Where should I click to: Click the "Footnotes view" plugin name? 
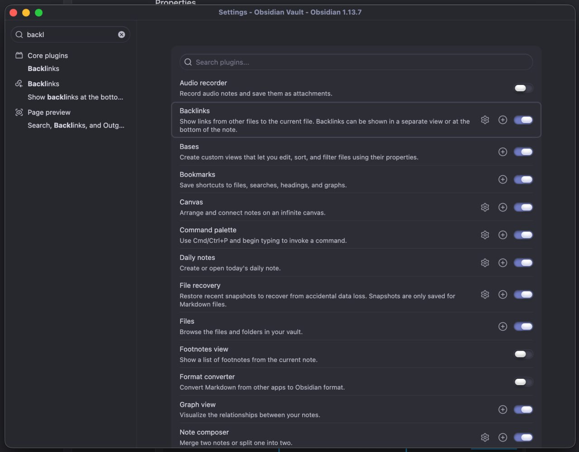pyautogui.click(x=204, y=349)
